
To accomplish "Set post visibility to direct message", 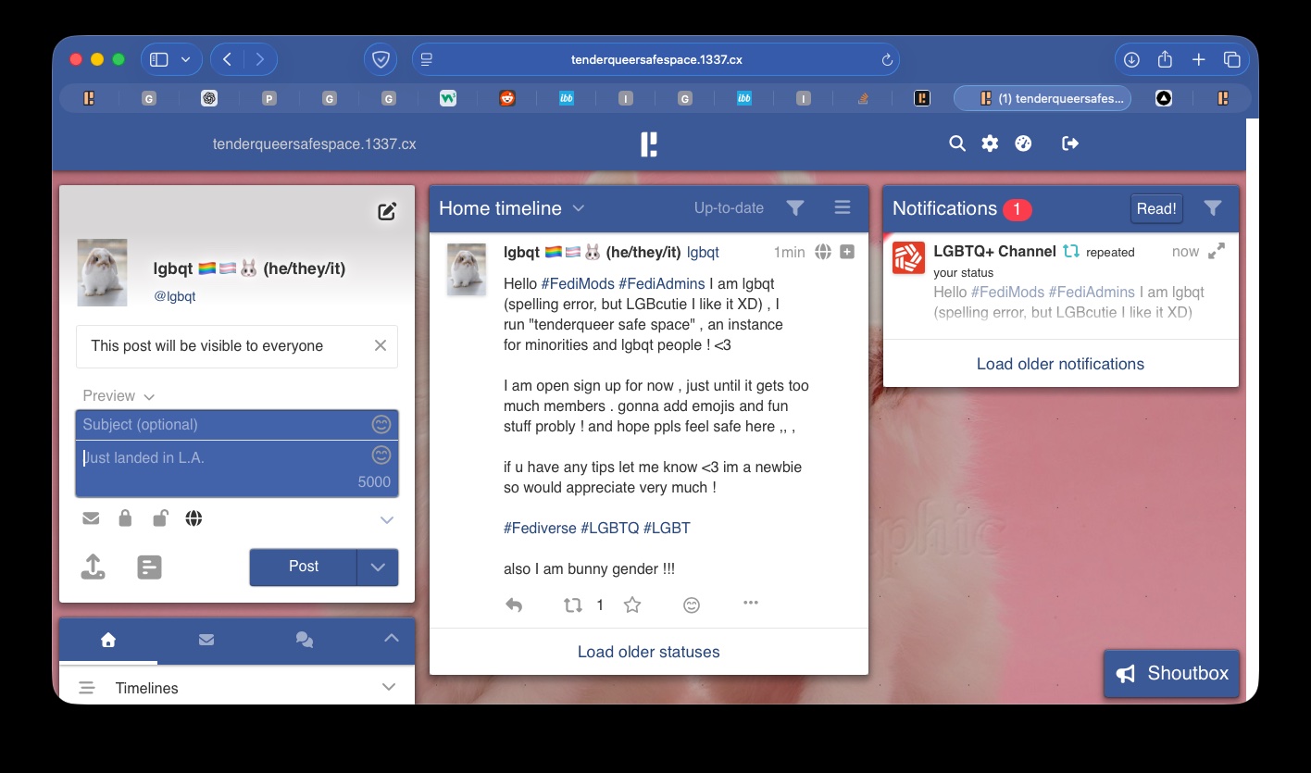I will pyautogui.click(x=91, y=518).
